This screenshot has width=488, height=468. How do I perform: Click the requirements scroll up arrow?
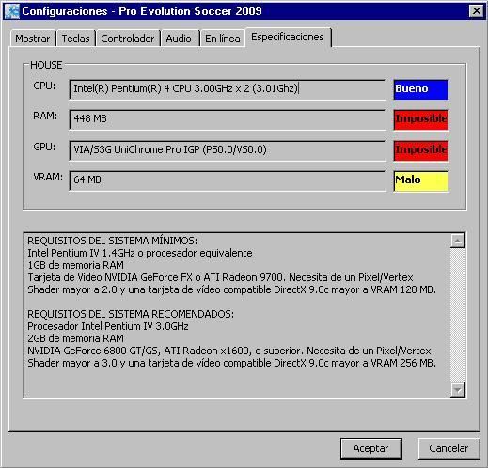[x=458, y=241]
